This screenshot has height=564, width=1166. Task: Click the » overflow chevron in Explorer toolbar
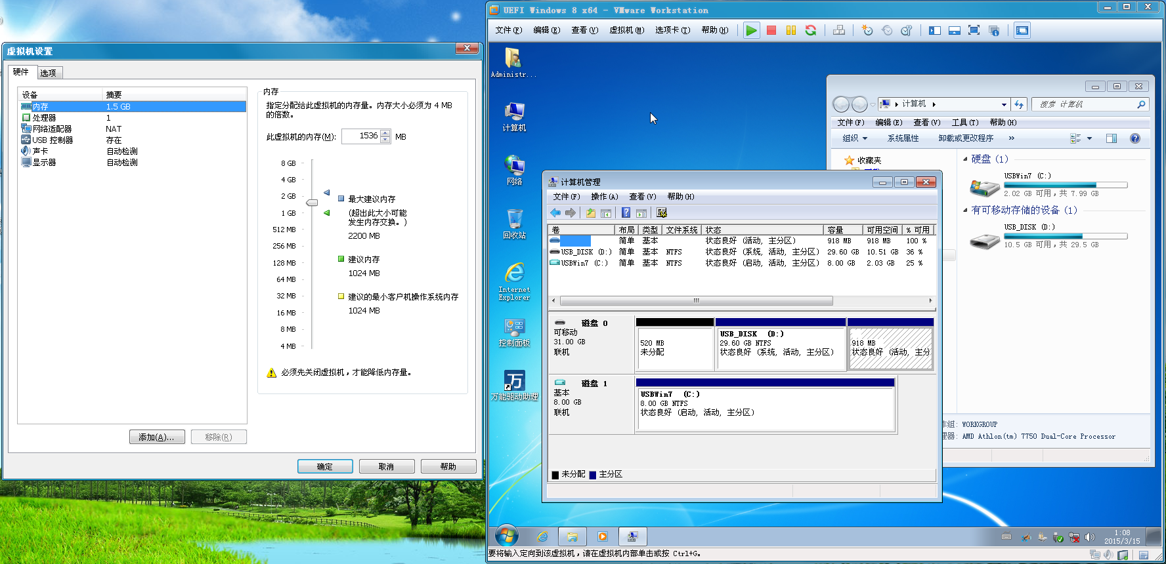point(1012,138)
